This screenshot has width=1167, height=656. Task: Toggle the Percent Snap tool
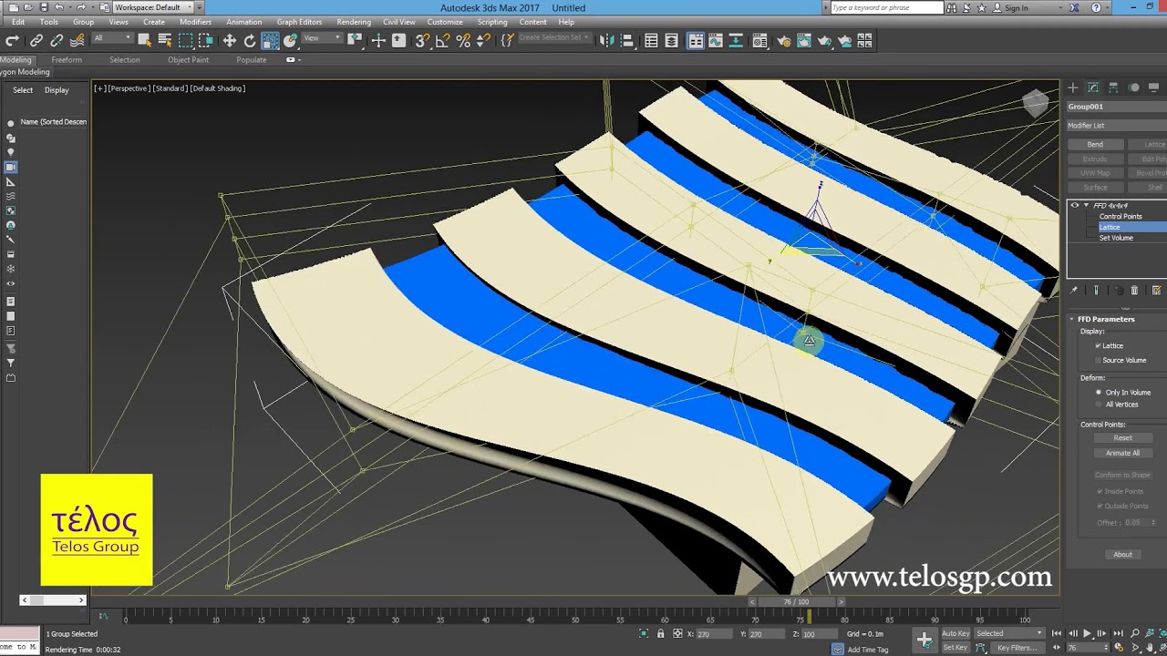pyautogui.click(x=463, y=40)
